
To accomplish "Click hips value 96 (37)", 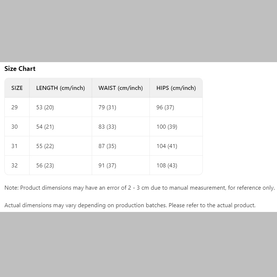I will [x=165, y=107].
